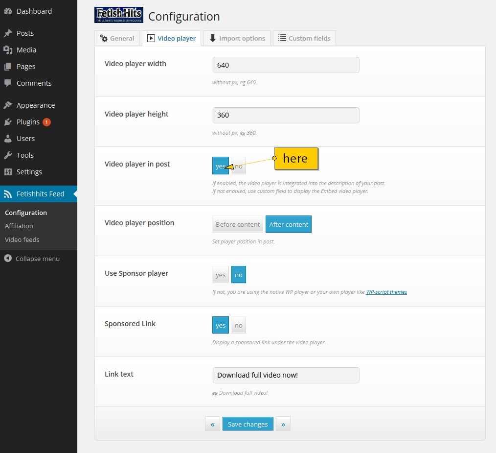This screenshot has height=453, width=496.
Task: Click the Plugins plug icon
Action: pyautogui.click(x=8, y=122)
